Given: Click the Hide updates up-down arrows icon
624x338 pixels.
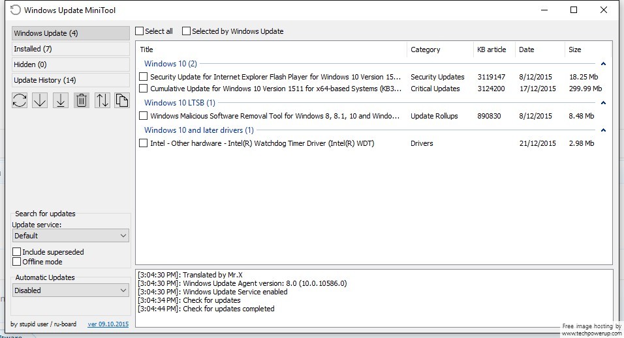Looking at the screenshot, I should pos(102,100).
